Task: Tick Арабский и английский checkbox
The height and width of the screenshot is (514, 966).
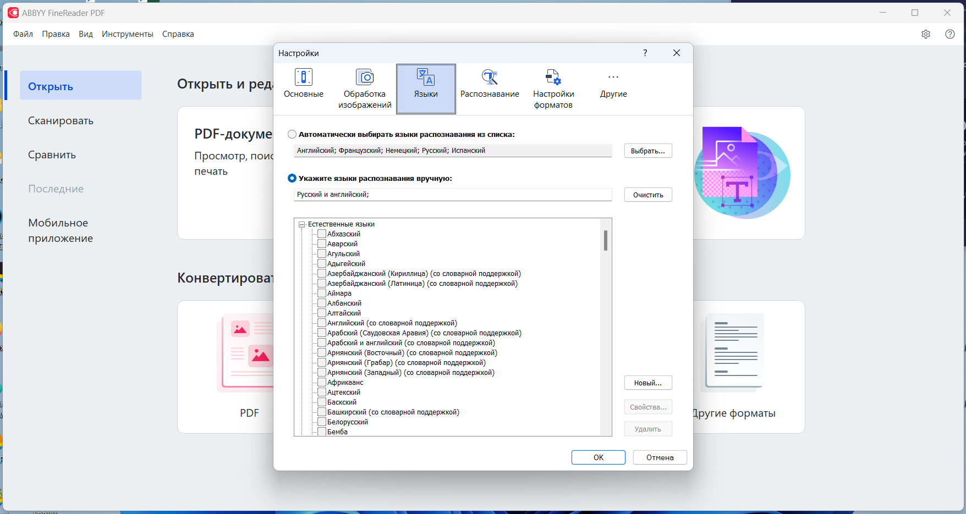Action: tap(322, 343)
